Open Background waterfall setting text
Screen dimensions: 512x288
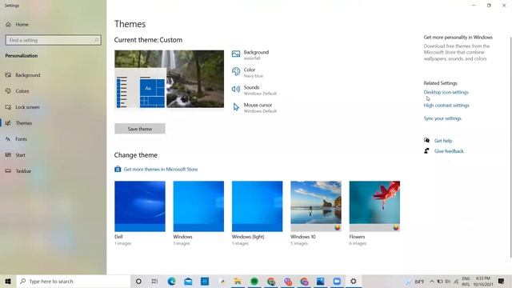[x=256, y=55]
